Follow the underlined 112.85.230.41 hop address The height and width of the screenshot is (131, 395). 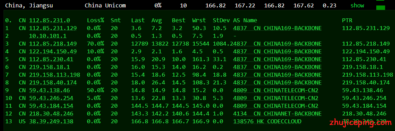(x=51, y=60)
